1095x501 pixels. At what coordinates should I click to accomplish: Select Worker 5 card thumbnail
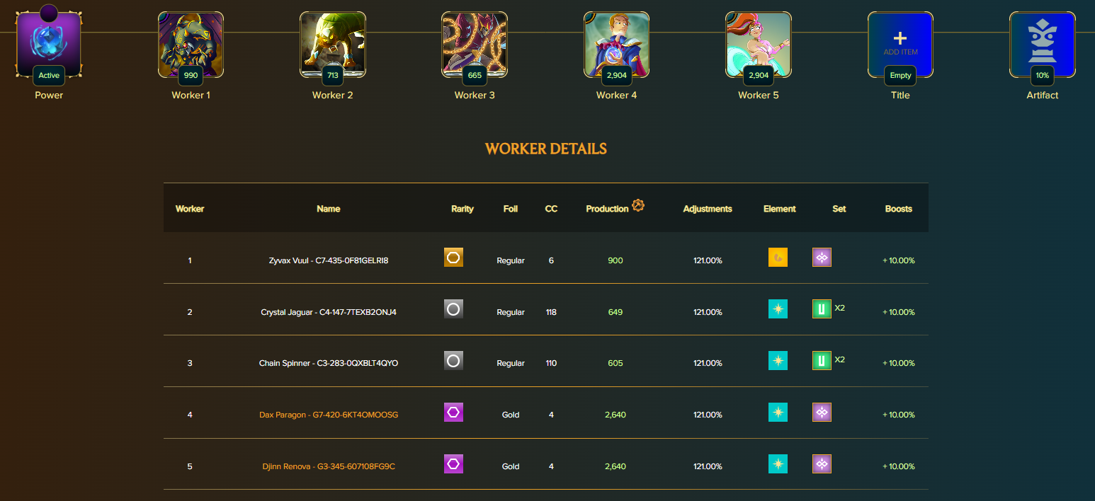pyautogui.click(x=758, y=44)
